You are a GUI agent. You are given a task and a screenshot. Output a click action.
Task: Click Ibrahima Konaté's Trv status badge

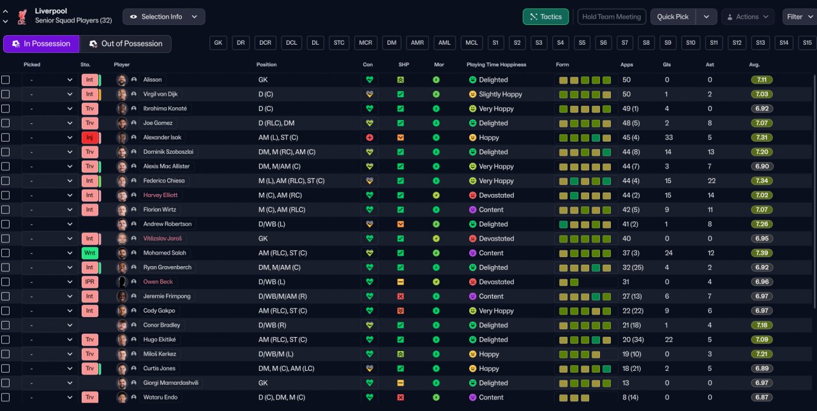(x=89, y=108)
